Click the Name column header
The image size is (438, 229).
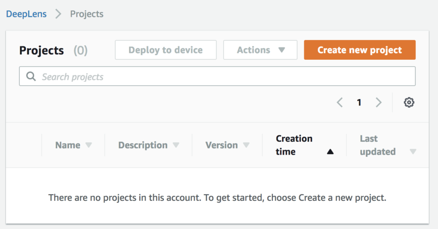coord(68,145)
